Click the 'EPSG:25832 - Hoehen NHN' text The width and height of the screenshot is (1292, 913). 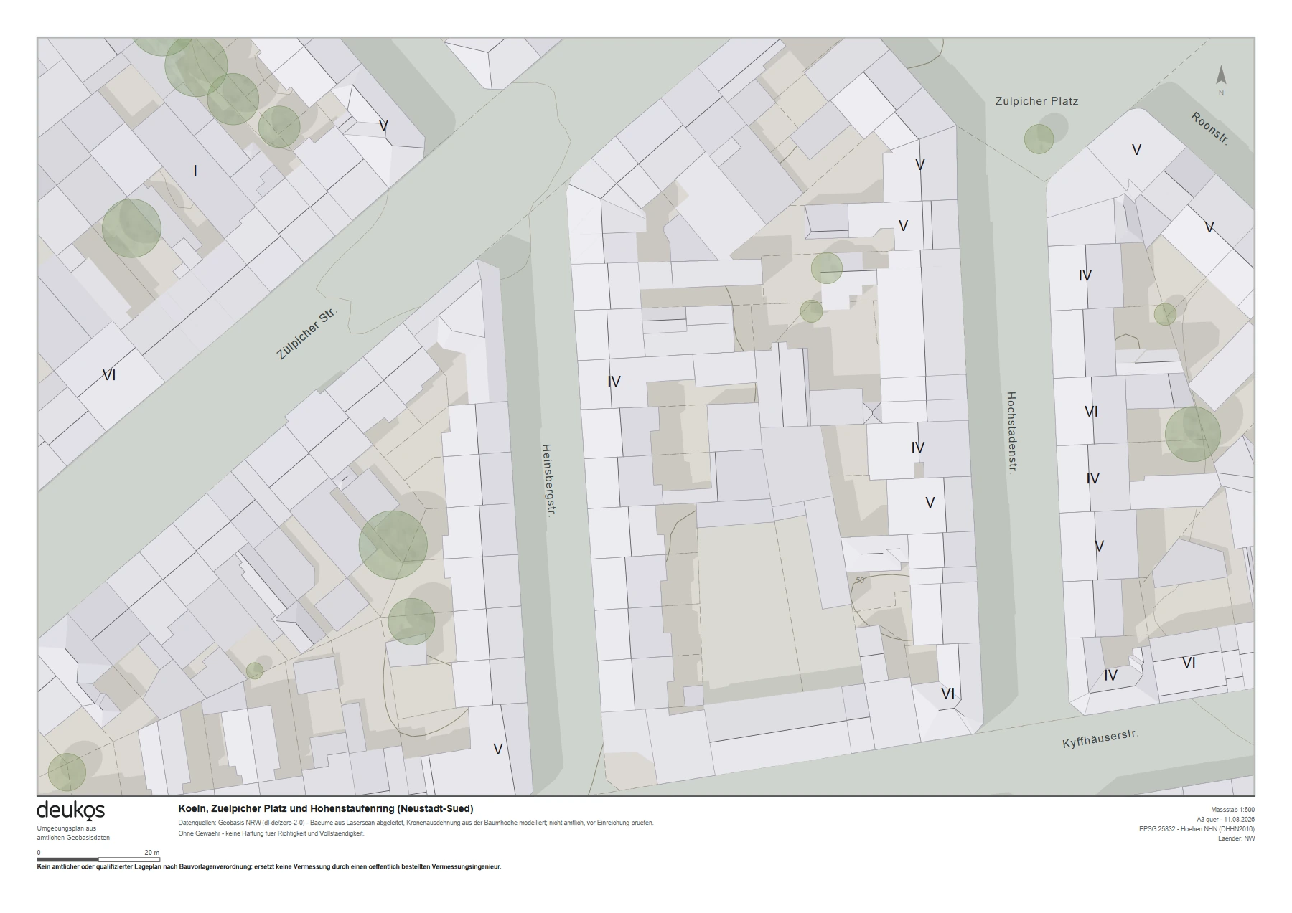[1197, 828]
